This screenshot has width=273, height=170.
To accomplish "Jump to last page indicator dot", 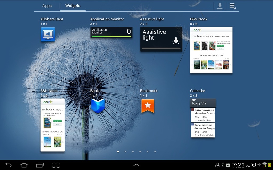I will [x=155, y=152].
